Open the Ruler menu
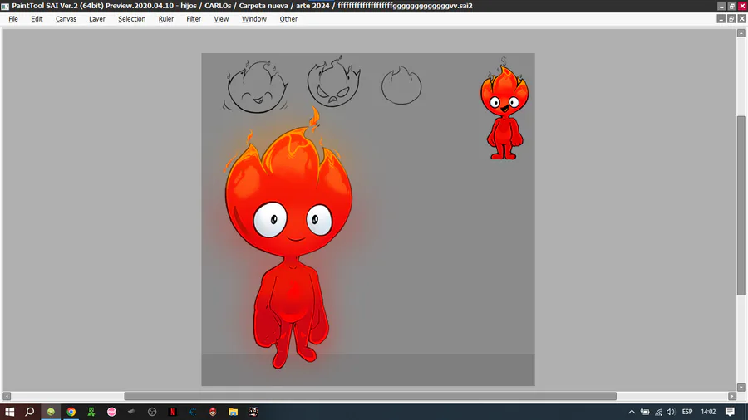 pyautogui.click(x=166, y=19)
